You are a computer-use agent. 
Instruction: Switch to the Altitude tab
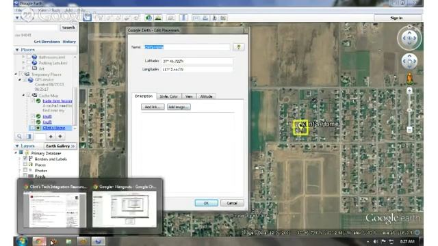(206, 96)
